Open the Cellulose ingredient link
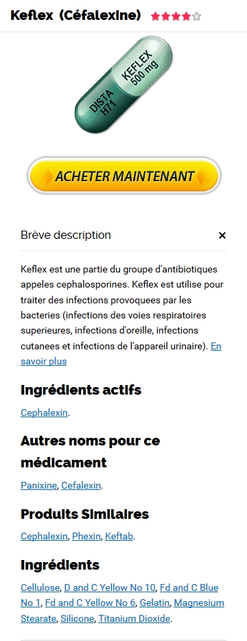247x641 pixels. tap(40, 587)
